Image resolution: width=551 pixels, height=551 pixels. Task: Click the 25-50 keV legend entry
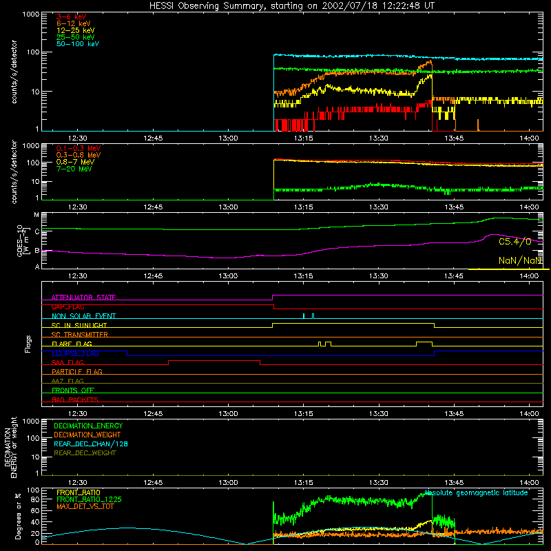point(76,37)
